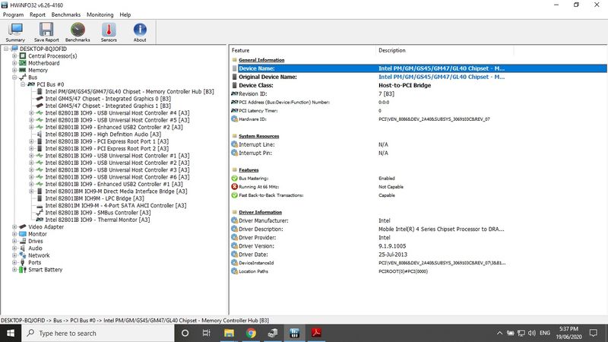Select the Smart Battery icon
The width and height of the screenshot is (608, 342).
pyautogui.click(x=23, y=270)
